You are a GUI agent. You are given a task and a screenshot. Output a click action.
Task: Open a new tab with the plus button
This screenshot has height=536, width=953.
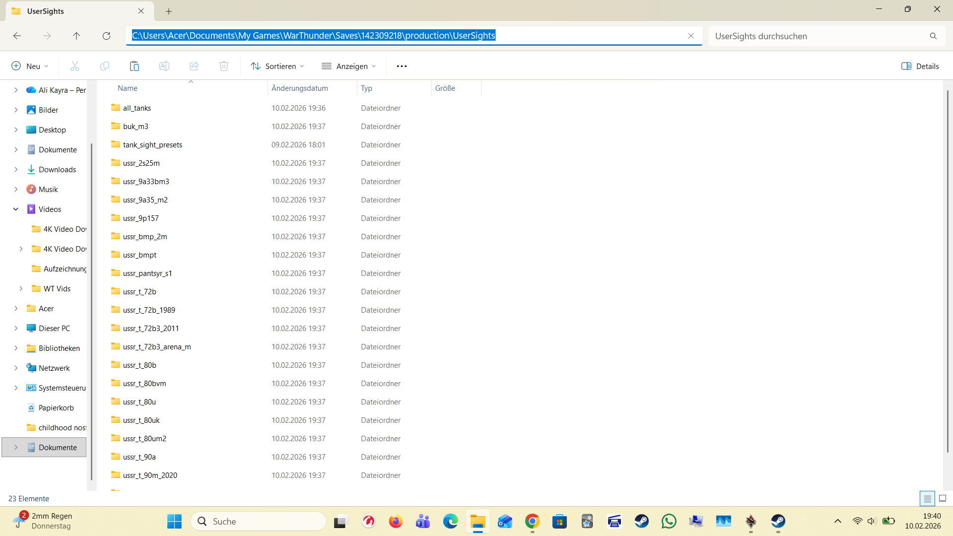(x=169, y=11)
